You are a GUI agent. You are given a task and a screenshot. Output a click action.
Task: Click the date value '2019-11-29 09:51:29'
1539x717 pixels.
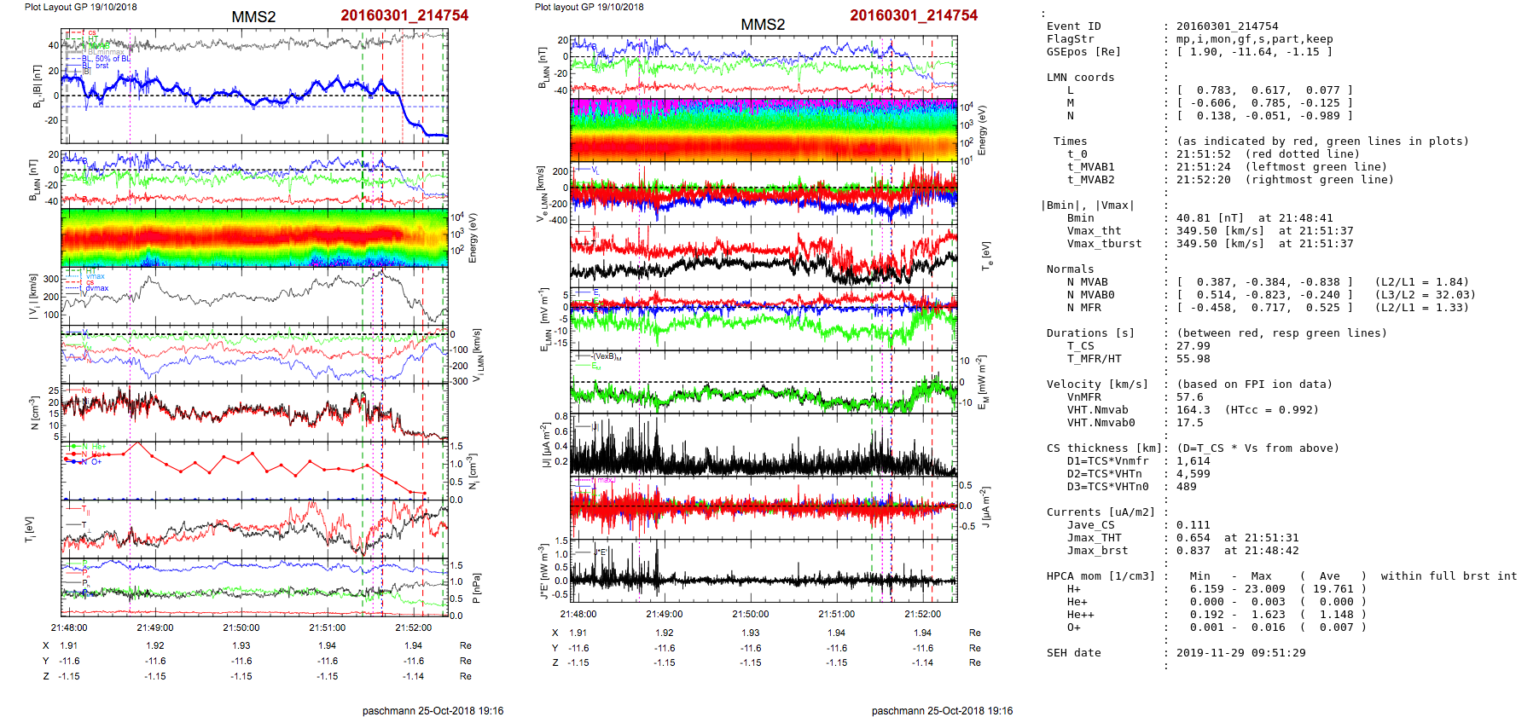coord(1240,653)
